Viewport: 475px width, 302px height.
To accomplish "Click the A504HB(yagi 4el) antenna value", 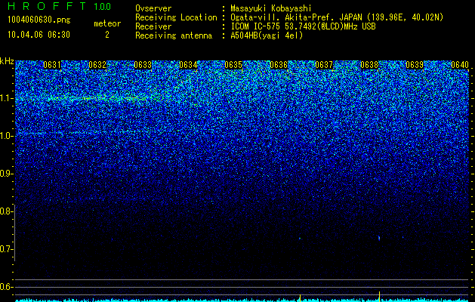I will tap(267, 35).
